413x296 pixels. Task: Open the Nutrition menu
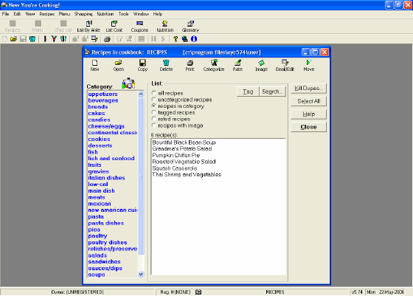click(105, 14)
